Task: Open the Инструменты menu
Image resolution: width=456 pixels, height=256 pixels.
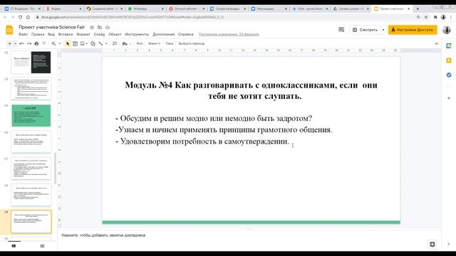Action: [137, 34]
